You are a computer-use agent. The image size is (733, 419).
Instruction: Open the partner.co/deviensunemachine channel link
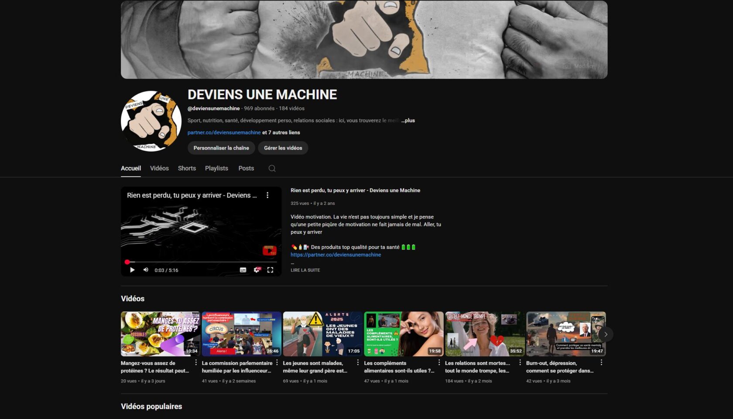pos(224,133)
